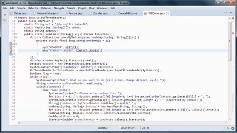Collapse the initializer block at line 21

[x=16, y=44]
